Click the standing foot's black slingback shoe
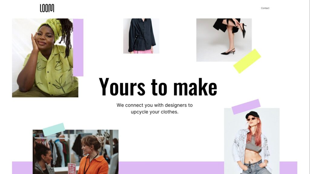 [x=228, y=51]
